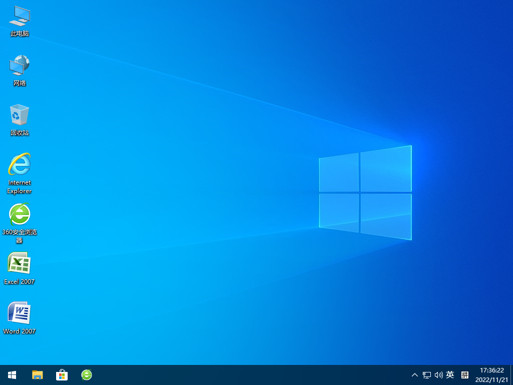This screenshot has width=513, height=385.
Task: Open the network status tray icon
Action: pos(427,375)
